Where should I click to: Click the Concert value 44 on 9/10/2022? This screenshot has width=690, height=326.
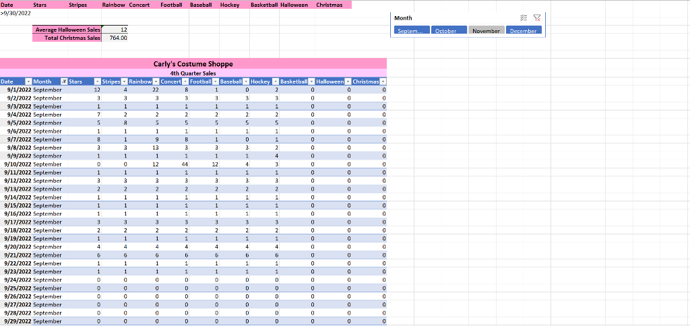coord(175,164)
